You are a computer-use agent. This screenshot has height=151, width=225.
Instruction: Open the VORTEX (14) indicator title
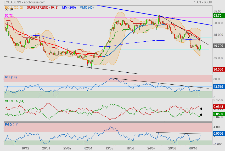coord(14,101)
